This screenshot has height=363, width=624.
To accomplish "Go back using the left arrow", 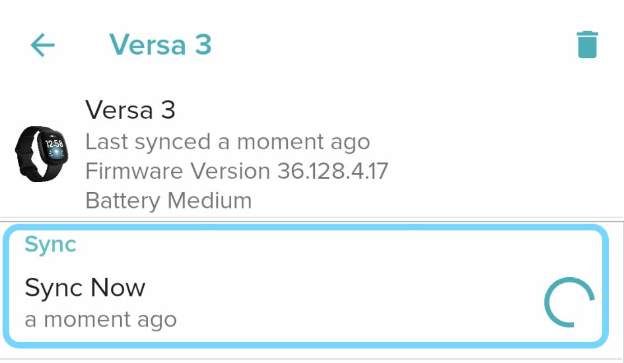I will point(43,45).
